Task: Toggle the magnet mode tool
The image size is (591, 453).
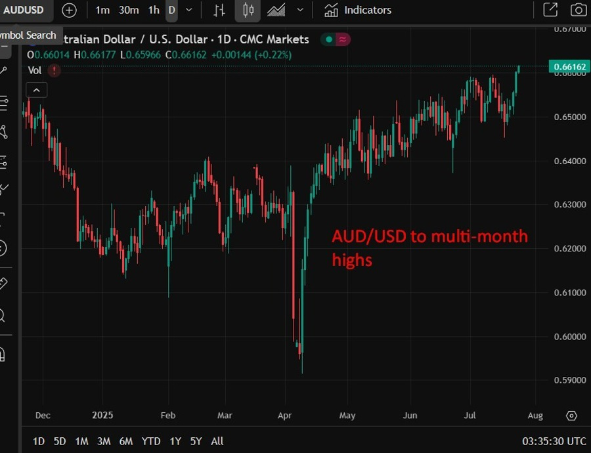Action: [3, 355]
